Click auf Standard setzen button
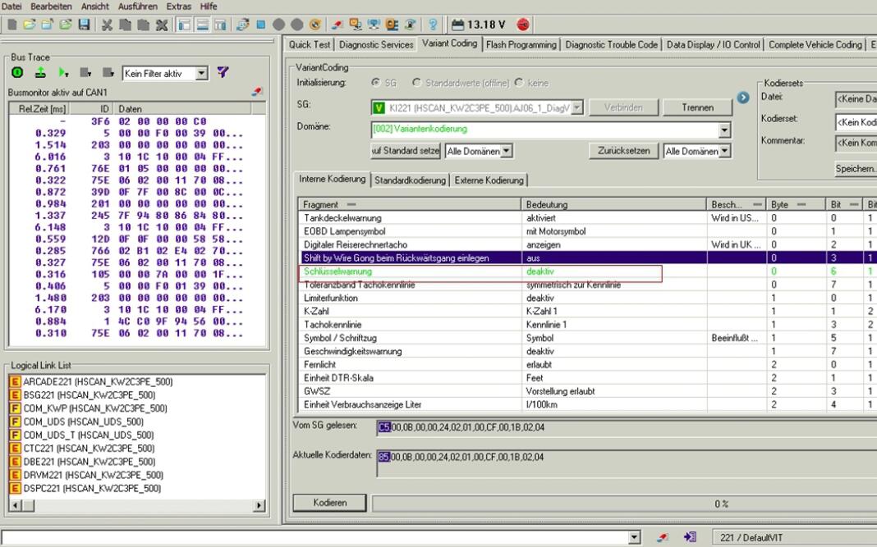The width and height of the screenshot is (877, 547). 406,151
